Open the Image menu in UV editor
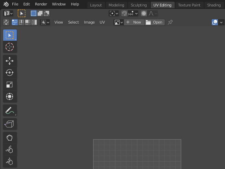 tap(89, 22)
